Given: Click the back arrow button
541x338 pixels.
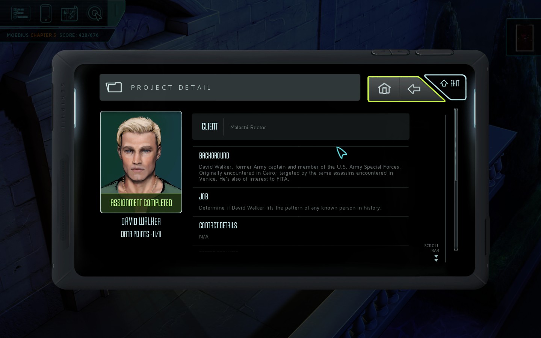Looking at the screenshot, I should point(414,89).
